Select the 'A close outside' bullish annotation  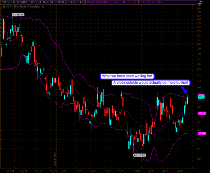pos(151,83)
